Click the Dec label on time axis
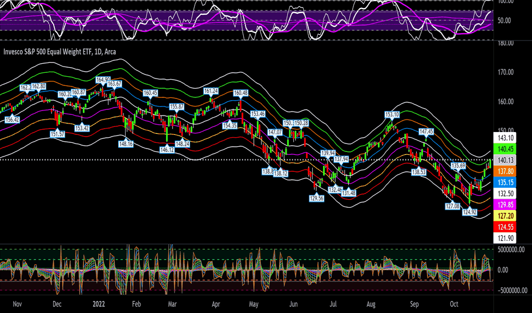 pyautogui.click(x=57, y=304)
